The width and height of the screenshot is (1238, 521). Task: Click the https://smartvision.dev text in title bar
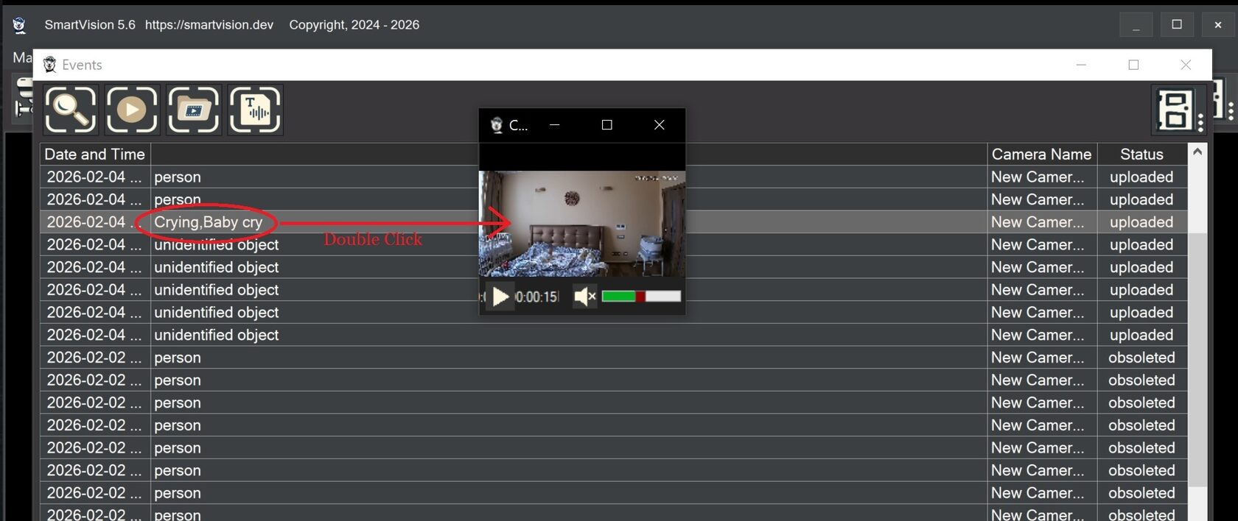(209, 25)
